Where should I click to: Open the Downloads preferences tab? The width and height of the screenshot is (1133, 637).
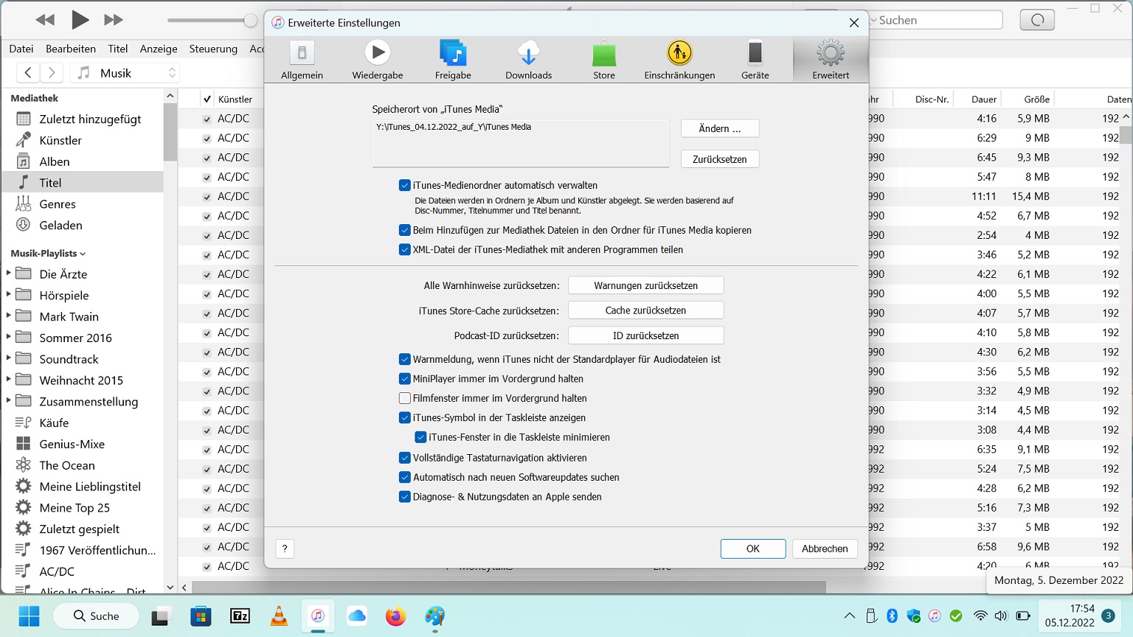pos(528,60)
